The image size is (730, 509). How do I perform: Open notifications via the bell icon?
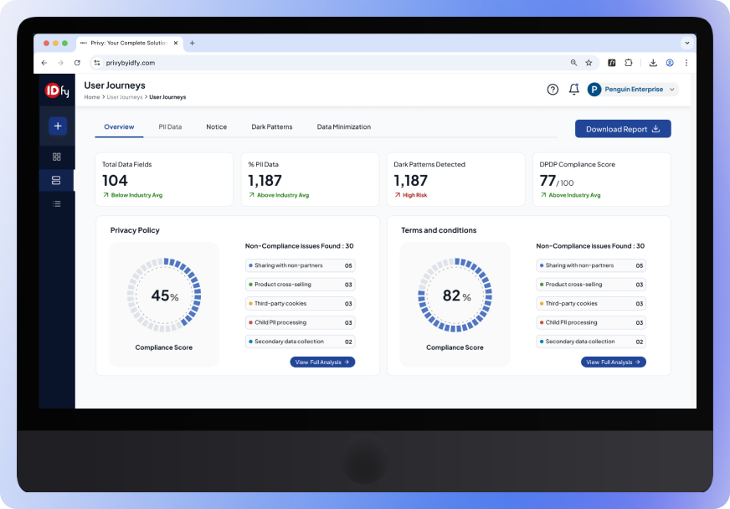pos(573,89)
